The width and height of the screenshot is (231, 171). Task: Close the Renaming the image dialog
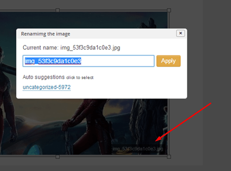tap(181, 33)
